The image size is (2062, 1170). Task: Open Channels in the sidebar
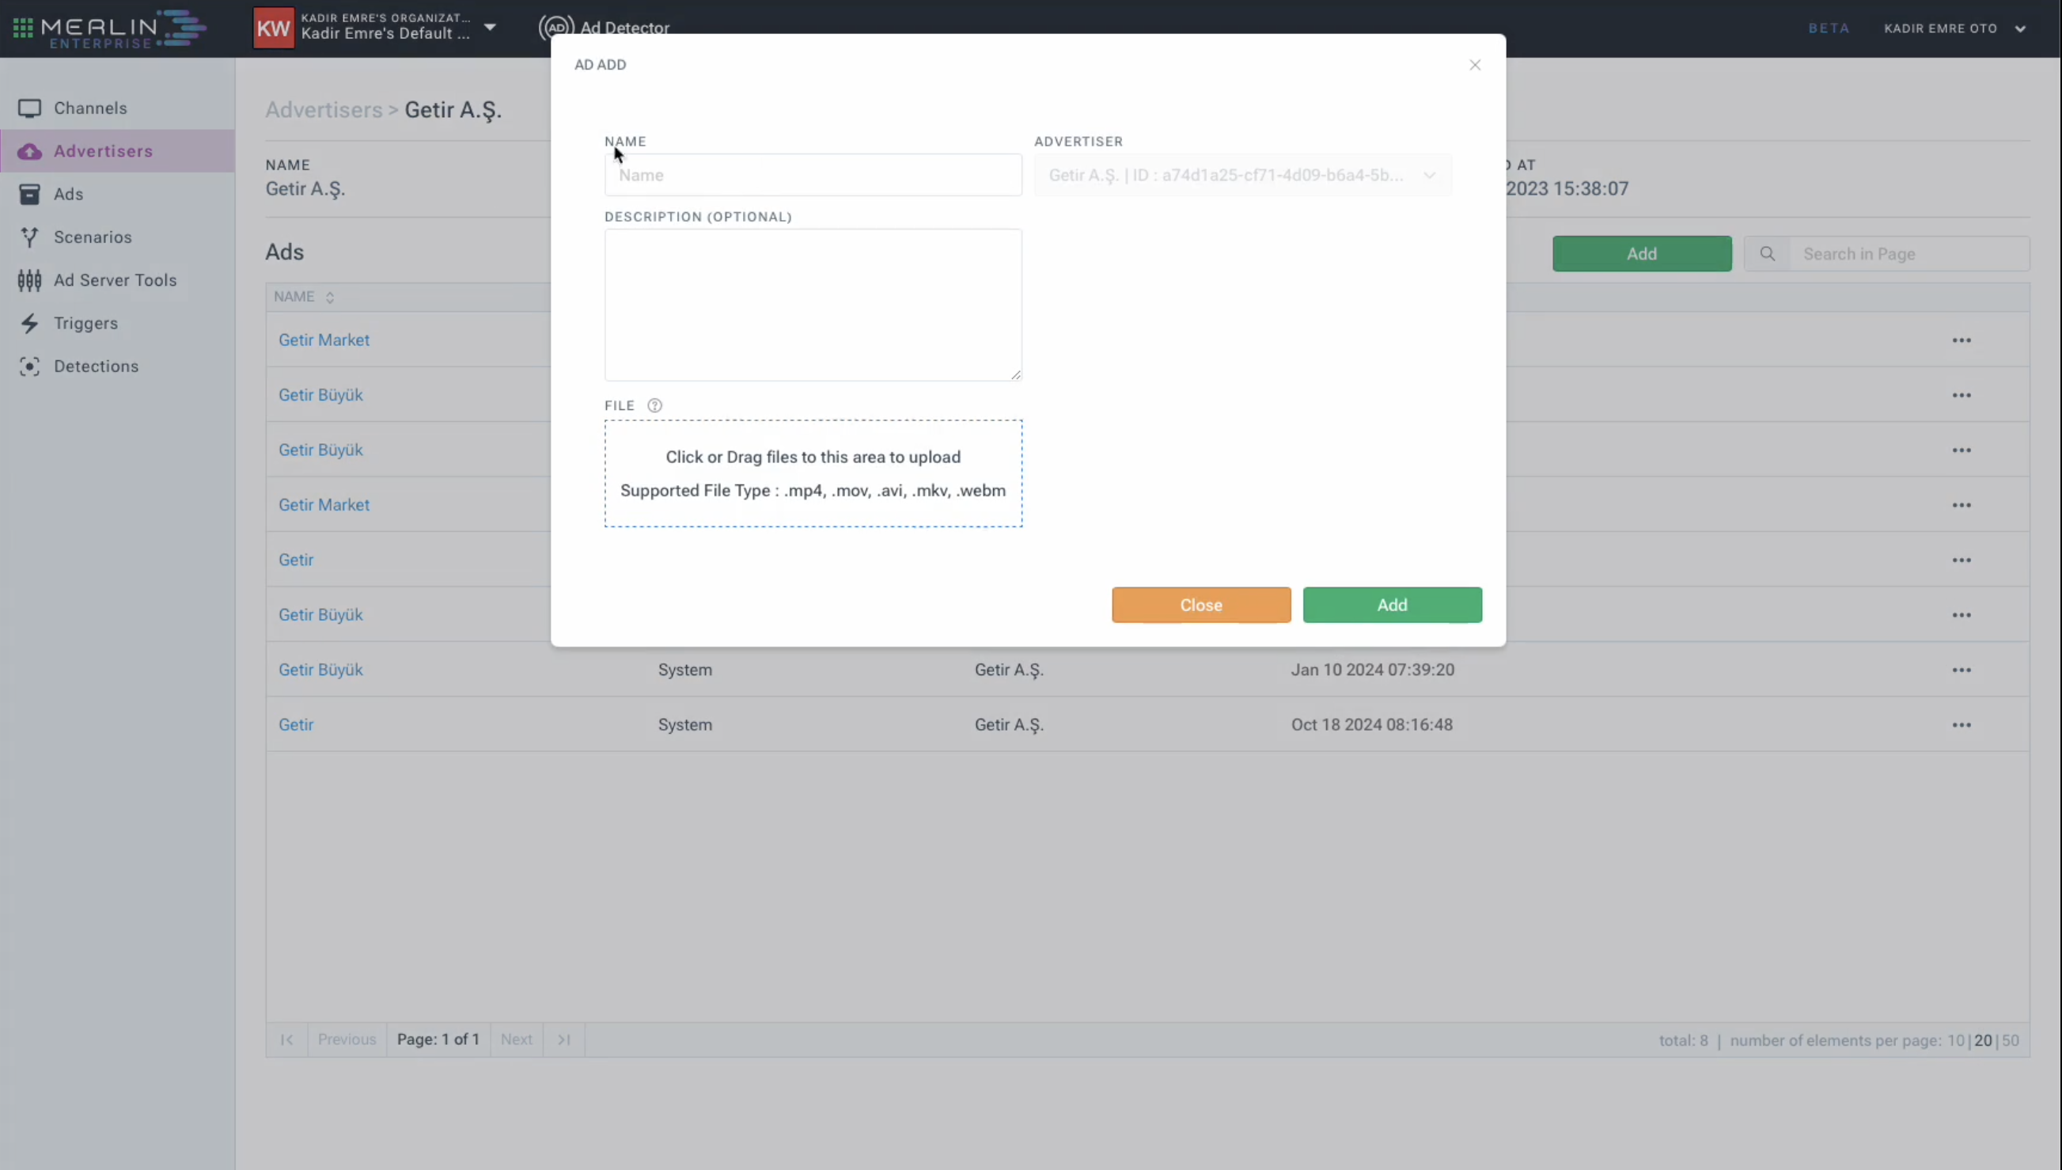(x=117, y=108)
